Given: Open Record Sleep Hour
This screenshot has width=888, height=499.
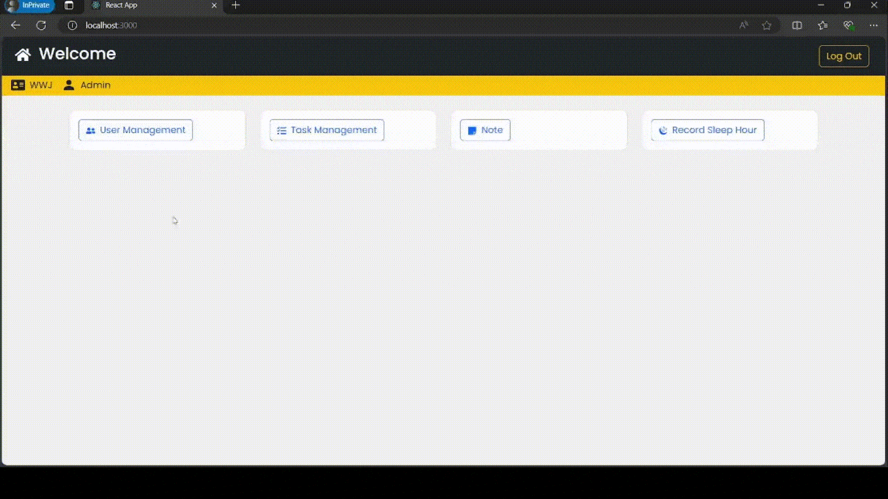Looking at the screenshot, I should 707,130.
